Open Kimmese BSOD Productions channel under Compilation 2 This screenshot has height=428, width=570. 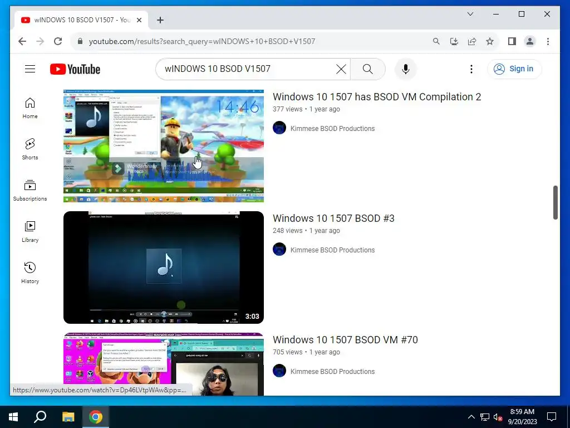click(332, 129)
